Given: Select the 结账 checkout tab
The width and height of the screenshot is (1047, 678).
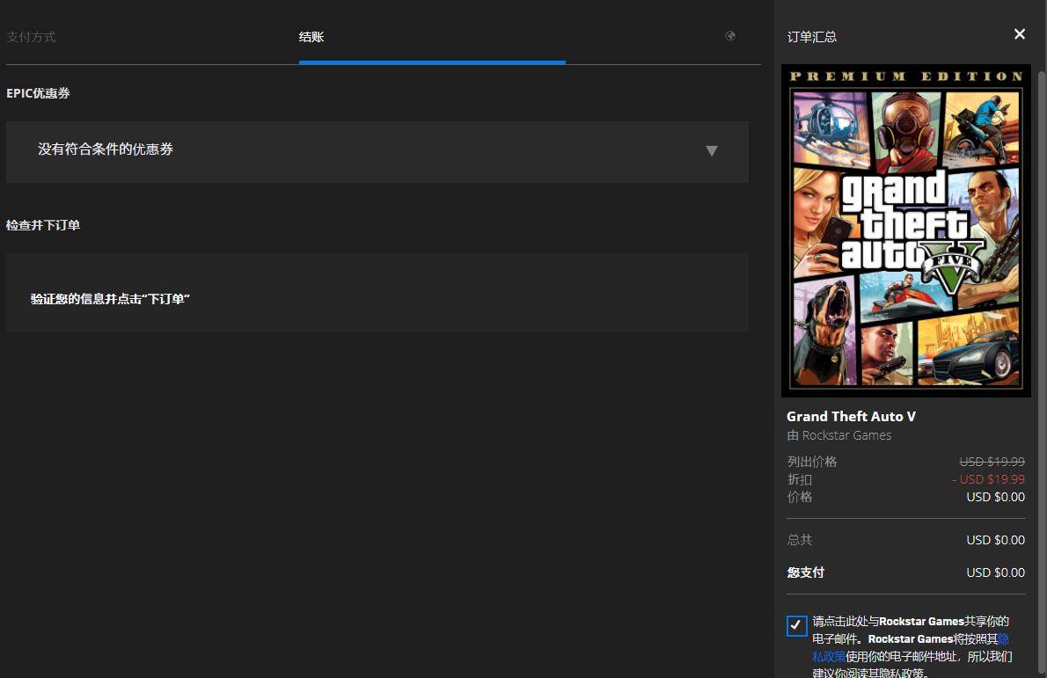Looking at the screenshot, I should pyautogui.click(x=311, y=37).
